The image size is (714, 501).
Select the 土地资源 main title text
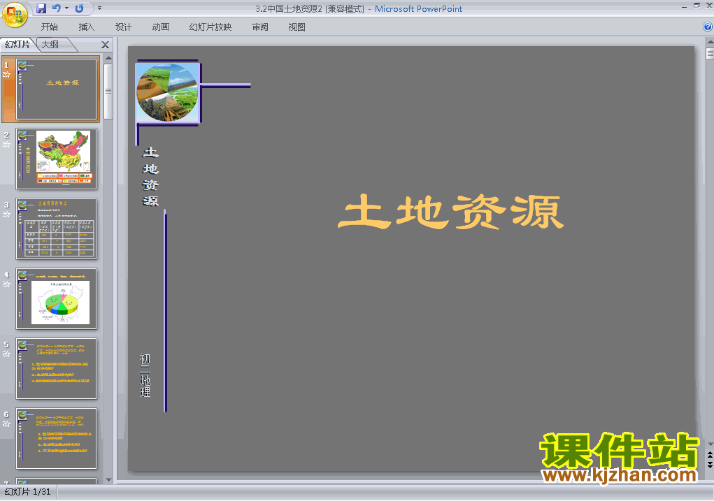coord(451,212)
